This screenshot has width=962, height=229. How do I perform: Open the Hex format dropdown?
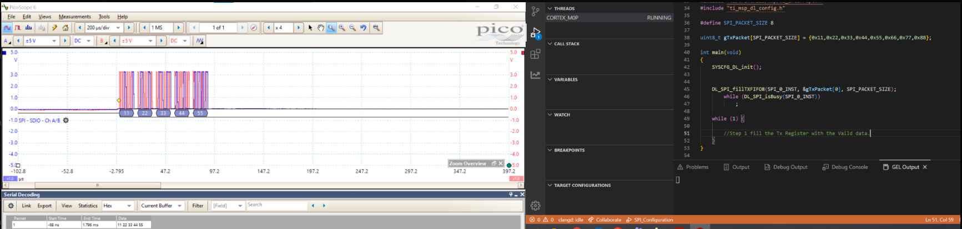point(119,206)
